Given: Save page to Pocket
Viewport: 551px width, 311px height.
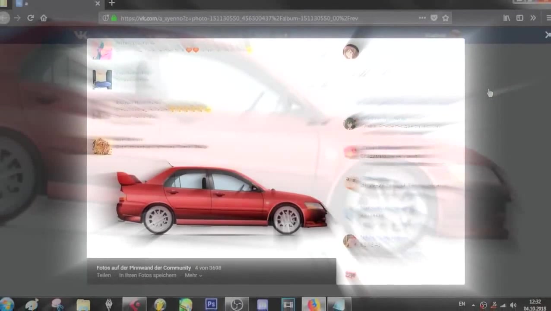Looking at the screenshot, I should pyautogui.click(x=434, y=18).
